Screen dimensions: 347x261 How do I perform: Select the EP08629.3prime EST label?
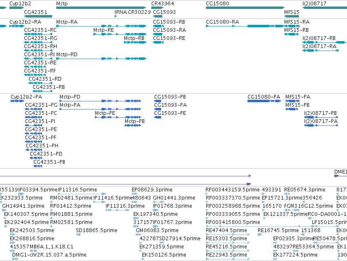tap(152, 190)
